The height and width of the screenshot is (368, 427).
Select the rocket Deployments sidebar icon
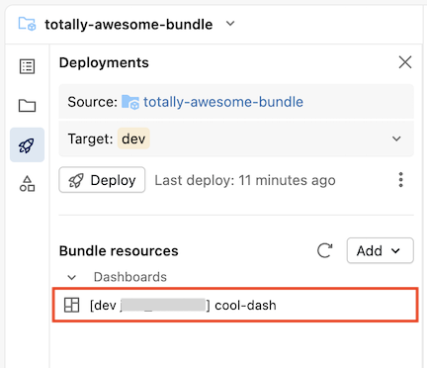27,145
